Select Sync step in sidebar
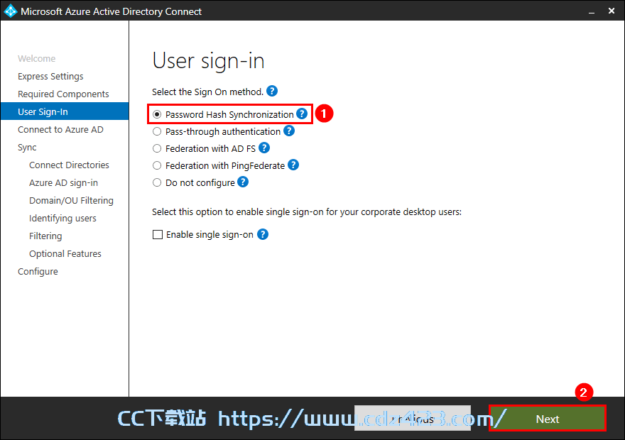Screen dimensions: 625x440 (27, 148)
